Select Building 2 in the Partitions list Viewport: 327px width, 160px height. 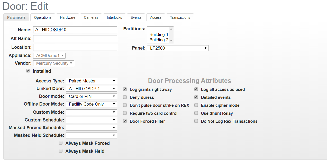tap(159, 40)
